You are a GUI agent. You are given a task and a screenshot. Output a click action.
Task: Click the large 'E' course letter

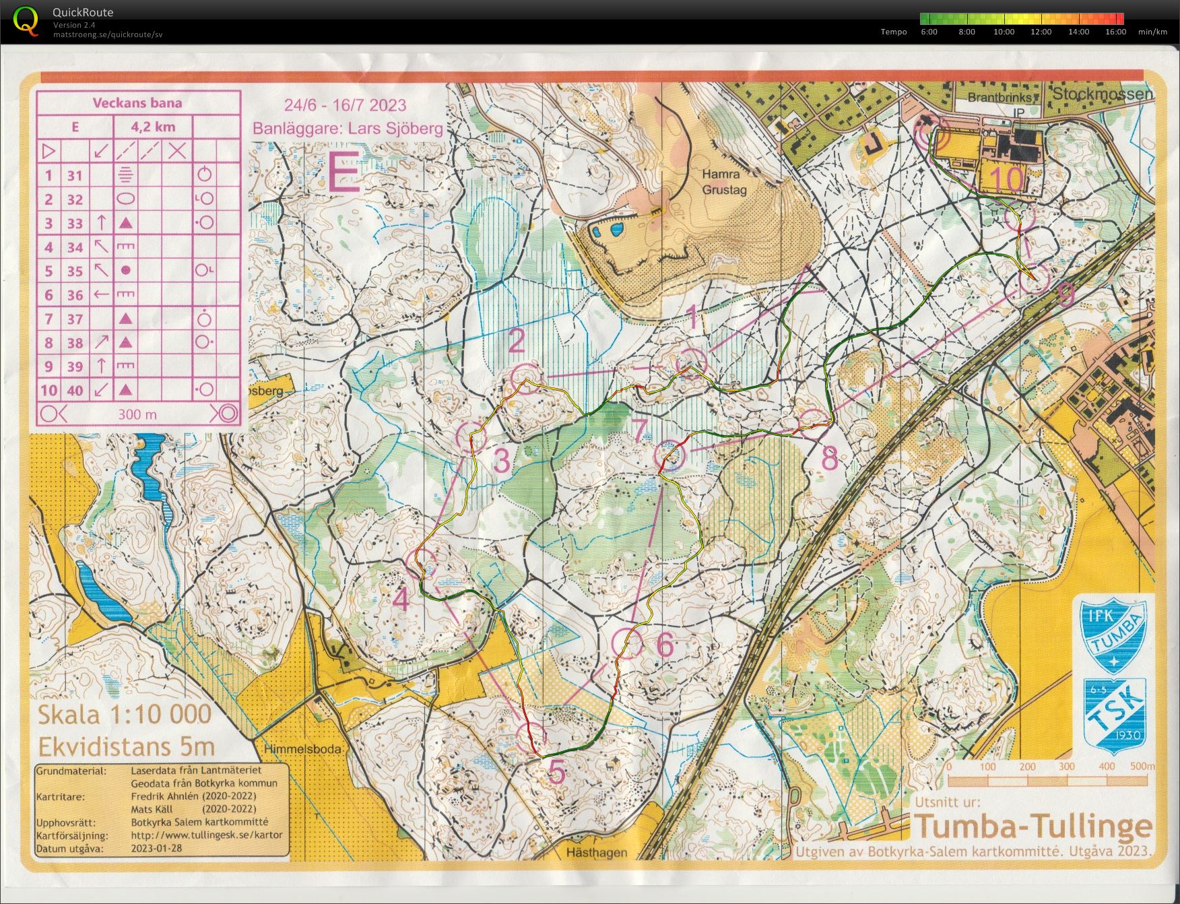coord(343,172)
